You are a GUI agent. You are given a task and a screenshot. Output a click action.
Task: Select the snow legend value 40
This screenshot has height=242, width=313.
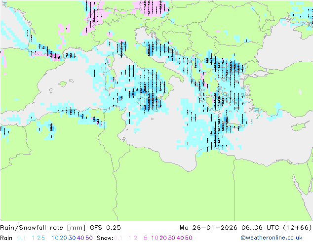coord(180,238)
